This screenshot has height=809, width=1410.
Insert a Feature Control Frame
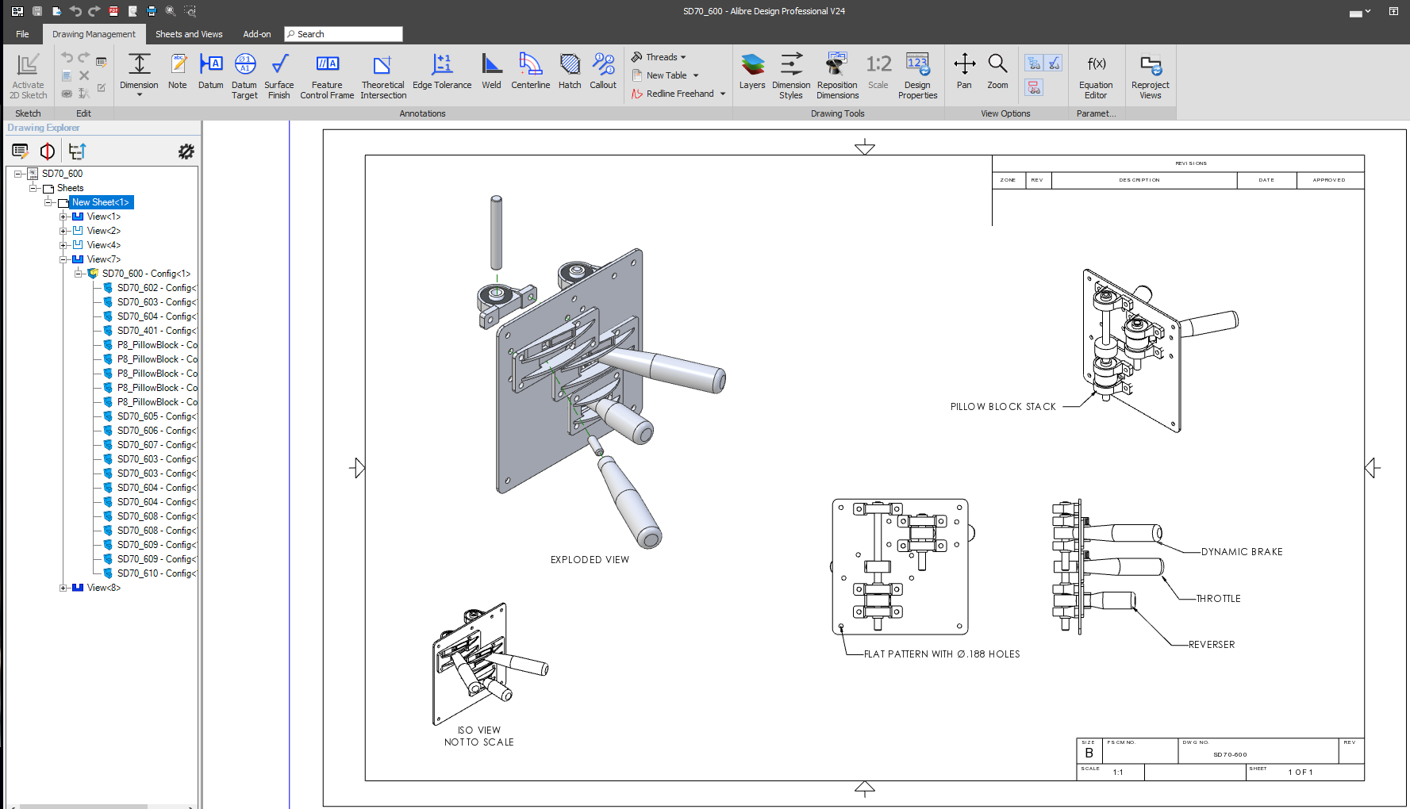click(x=327, y=76)
